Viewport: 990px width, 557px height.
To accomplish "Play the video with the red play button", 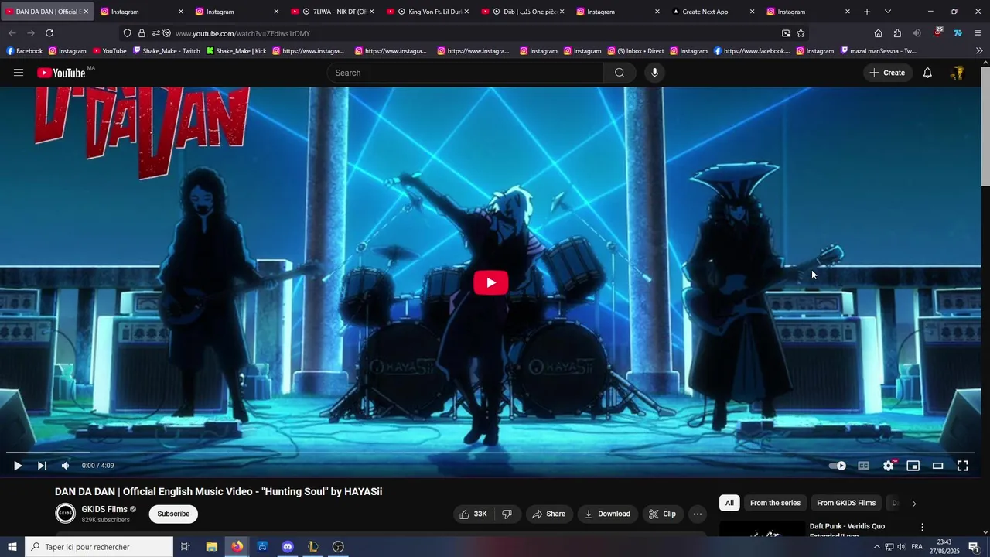I will pos(491,282).
